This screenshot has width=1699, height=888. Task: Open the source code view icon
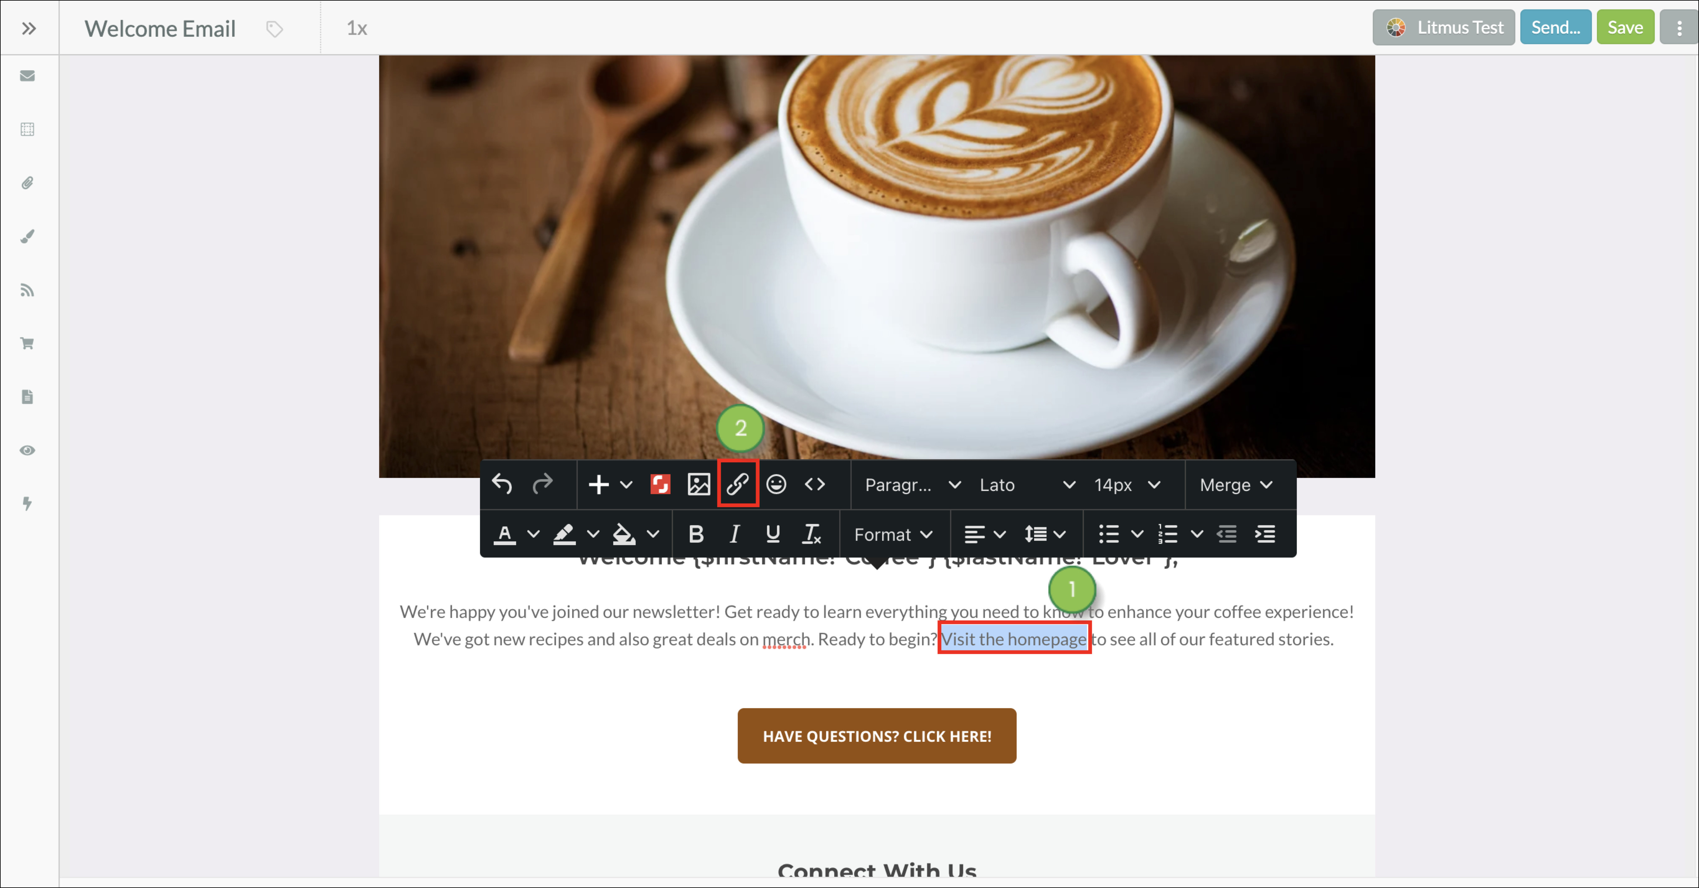815,484
